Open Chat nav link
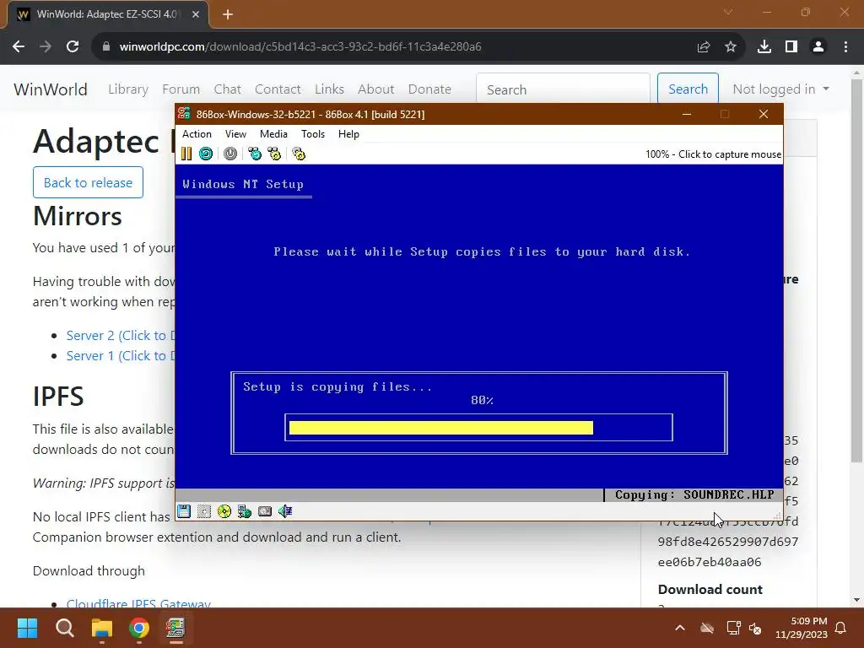The width and height of the screenshot is (864, 648). [228, 89]
